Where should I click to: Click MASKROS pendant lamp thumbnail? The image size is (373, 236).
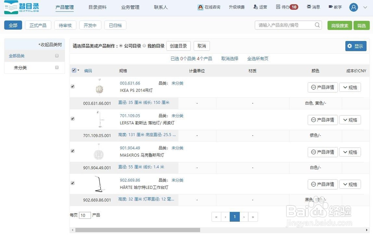tap(98, 152)
